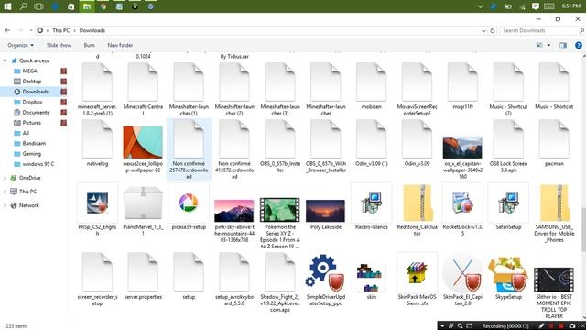Open Pictures in Quick access
Screen dimensions: 586x330
click(x=32, y=123)
